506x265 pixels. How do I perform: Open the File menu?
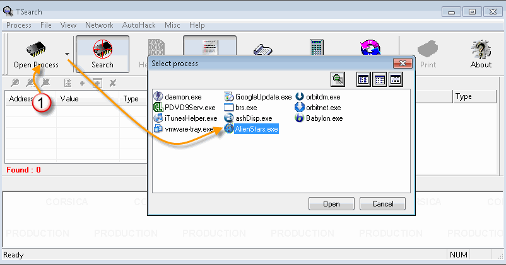(x=46, y=25)
